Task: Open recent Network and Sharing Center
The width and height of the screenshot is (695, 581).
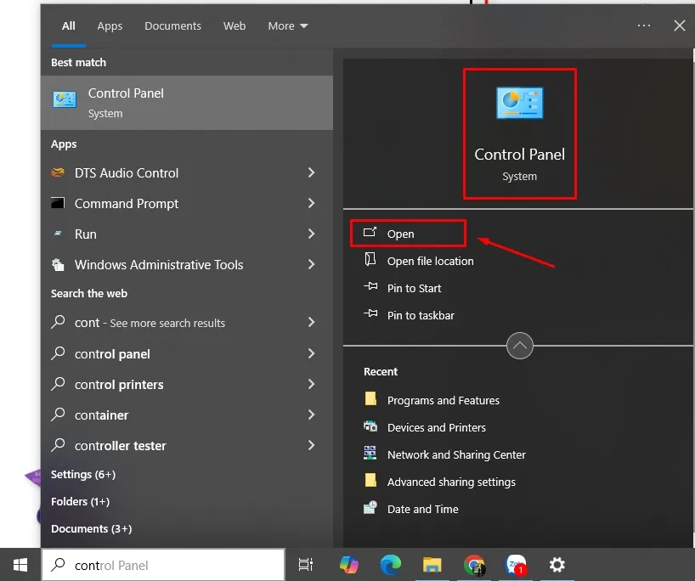Action: (456, 454)
